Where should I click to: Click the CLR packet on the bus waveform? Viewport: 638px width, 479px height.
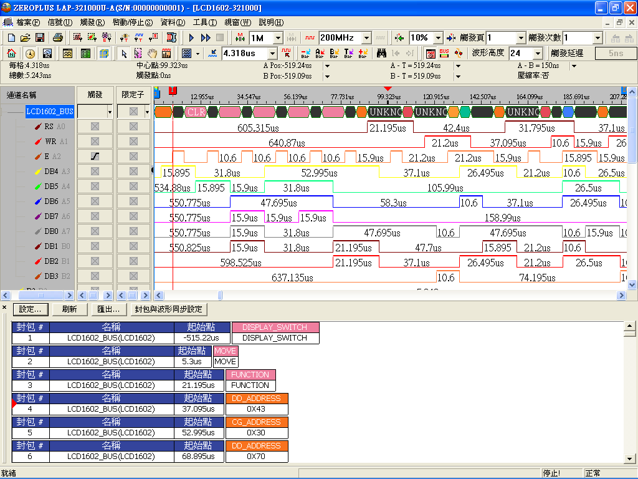coord(196,112)
